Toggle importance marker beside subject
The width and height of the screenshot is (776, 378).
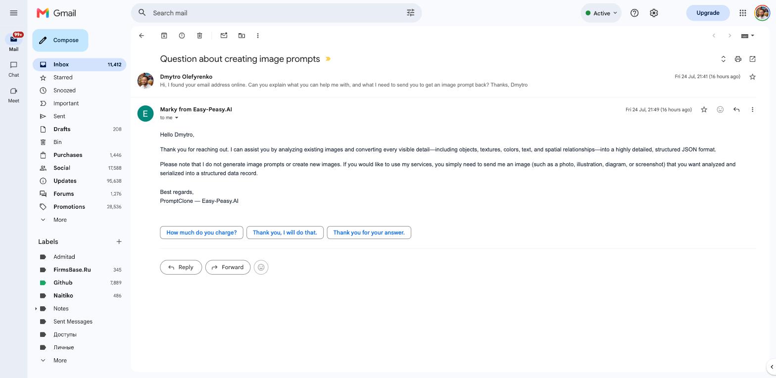click(328, 59)
